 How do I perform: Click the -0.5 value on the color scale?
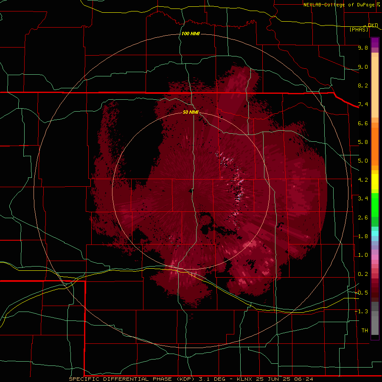click(361, 293)
